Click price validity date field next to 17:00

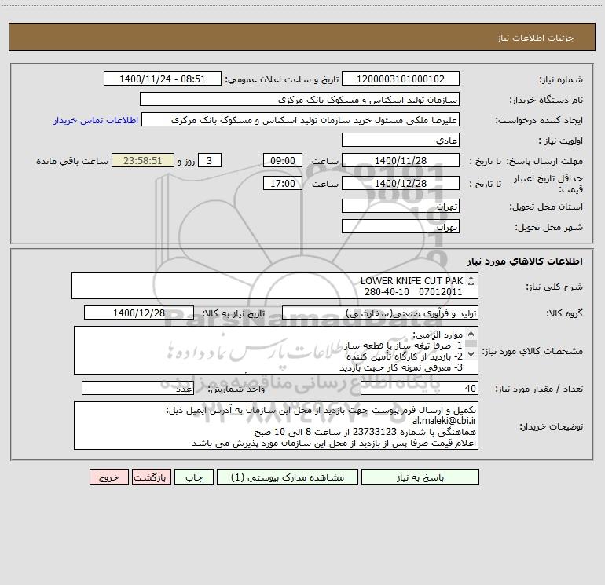pos(401,183)
